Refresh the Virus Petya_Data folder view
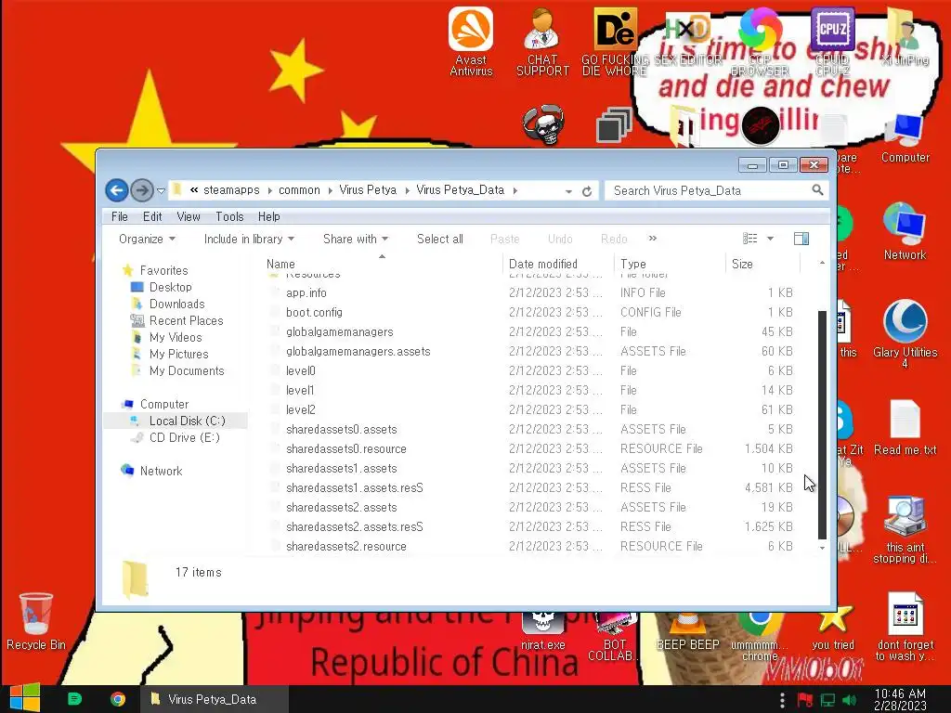This screenshot has height=713, width=951. click(587, 191)
